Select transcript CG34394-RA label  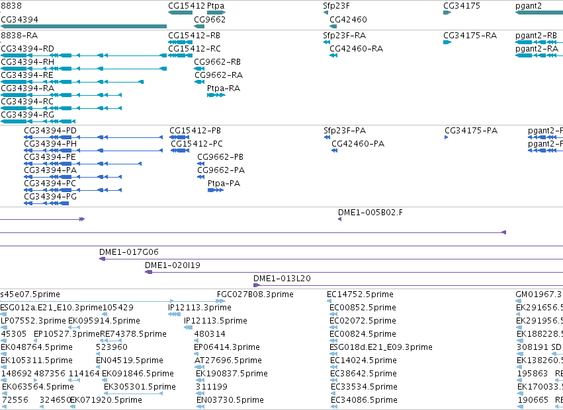pyautogui.click(x=28, y=88)
